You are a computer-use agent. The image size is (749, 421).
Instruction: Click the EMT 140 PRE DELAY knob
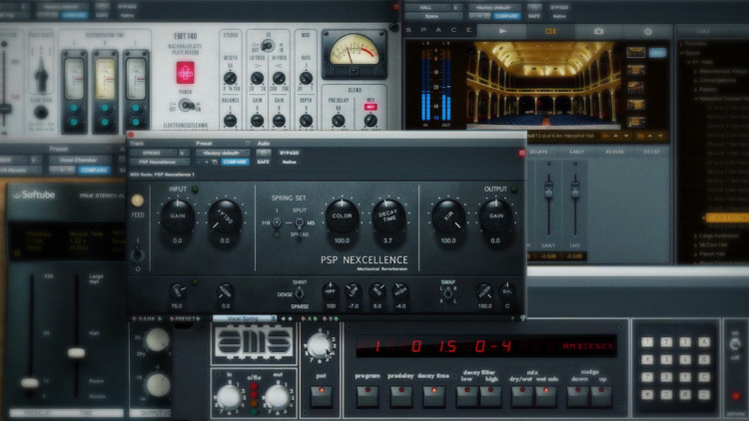pos(339,121)
